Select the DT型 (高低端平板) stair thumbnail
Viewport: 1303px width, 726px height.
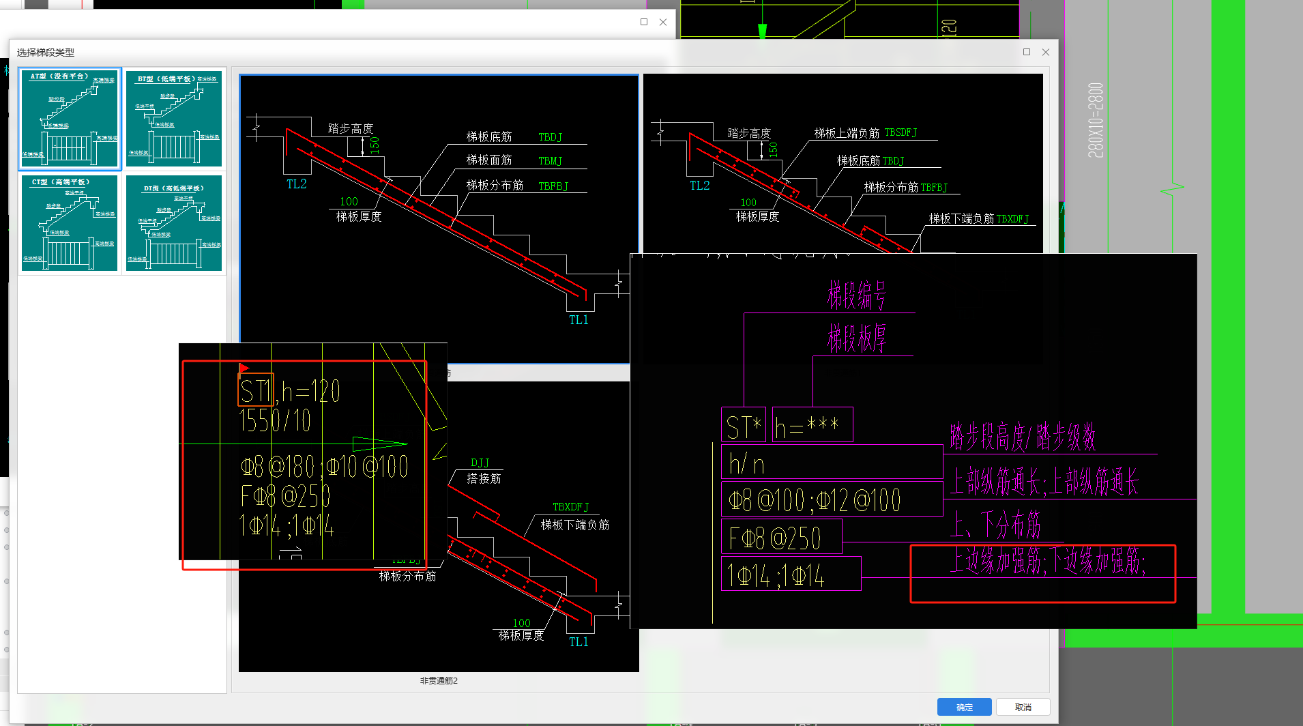[x=174, y=223]
